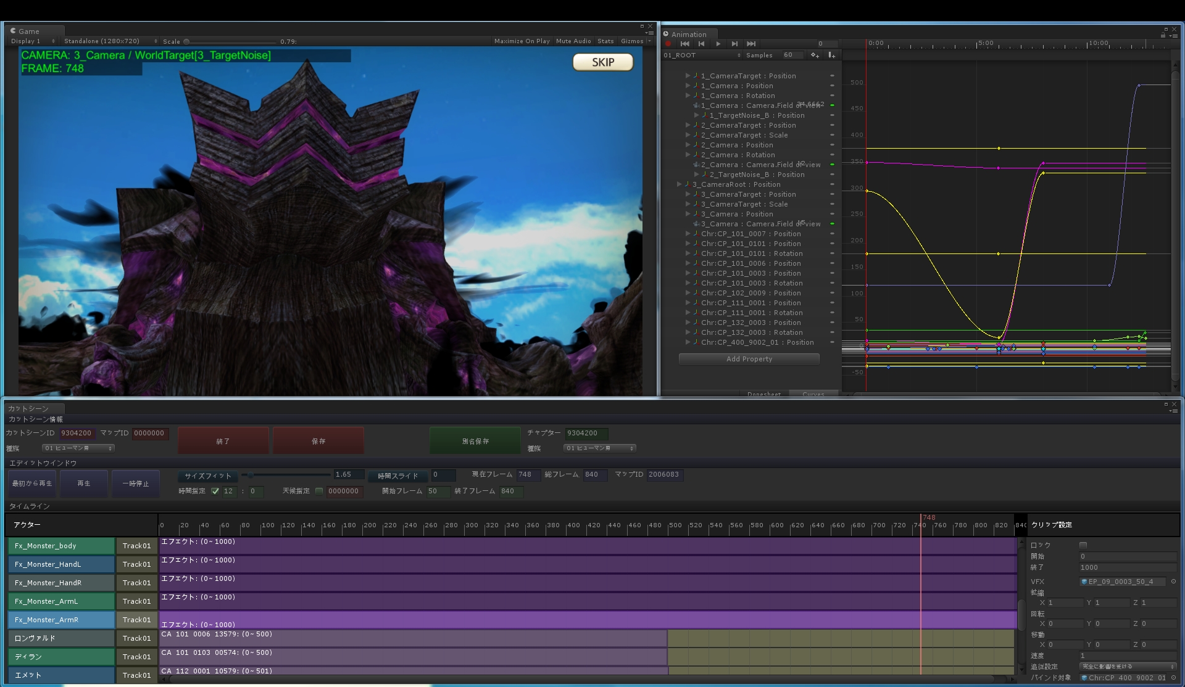Click the red animation record button
1185x687 pixels.
[x=668, y=44]
